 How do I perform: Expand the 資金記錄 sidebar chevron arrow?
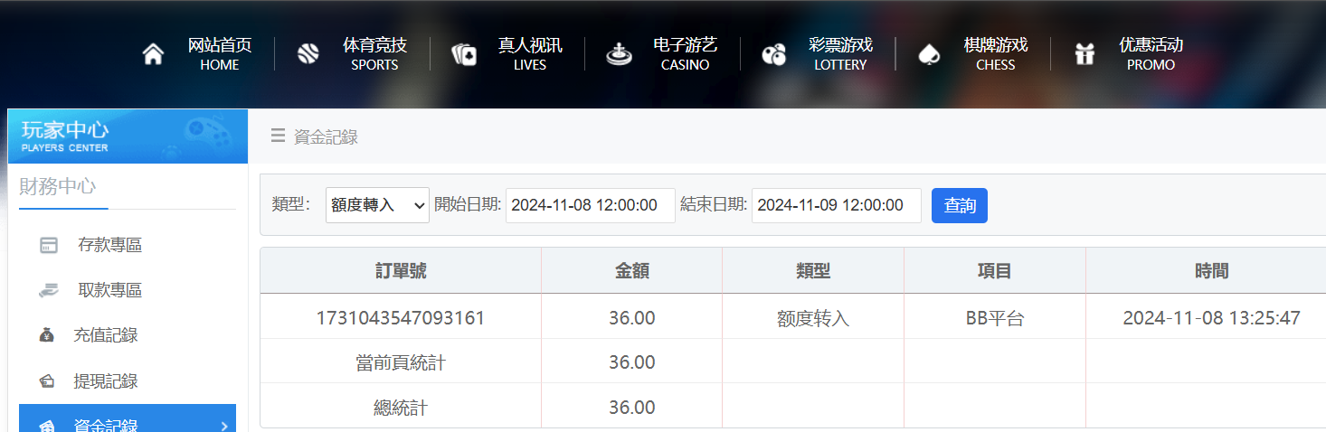224,426
